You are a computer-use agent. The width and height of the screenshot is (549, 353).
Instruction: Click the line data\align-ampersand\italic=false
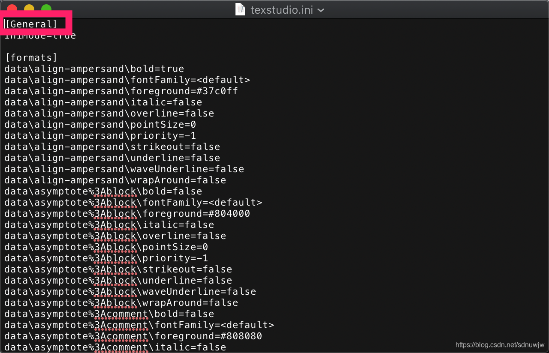coord(103,102)
